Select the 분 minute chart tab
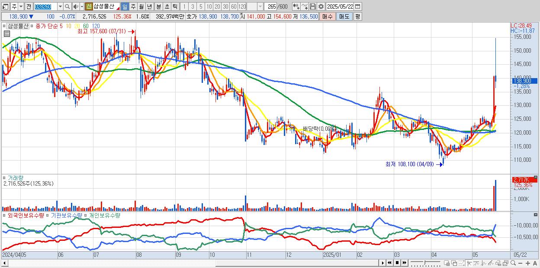Image resolution: width=540 pixels, height=268 pixels. point(158,6)
